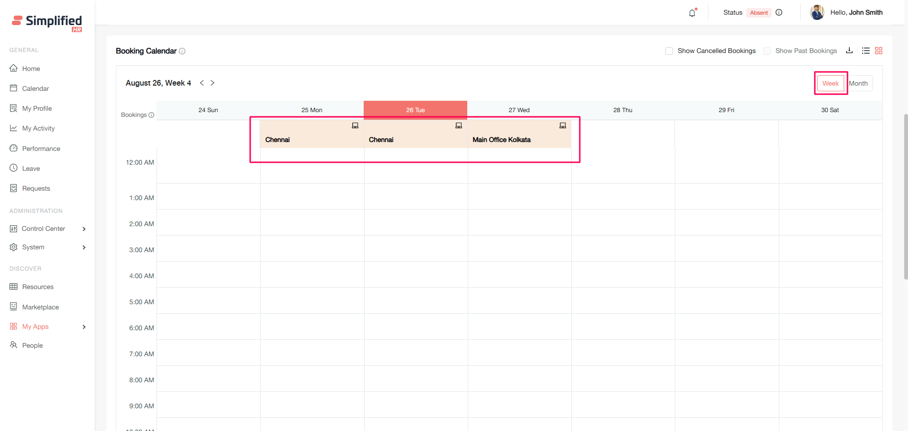Image resolution: width=908 pixels, height=431 pixels.
Task: Expand the My Apps section
Action: pos(84,327)
